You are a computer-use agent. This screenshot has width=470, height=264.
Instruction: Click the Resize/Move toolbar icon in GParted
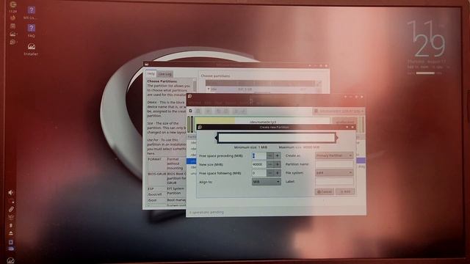tap(208, 111)
